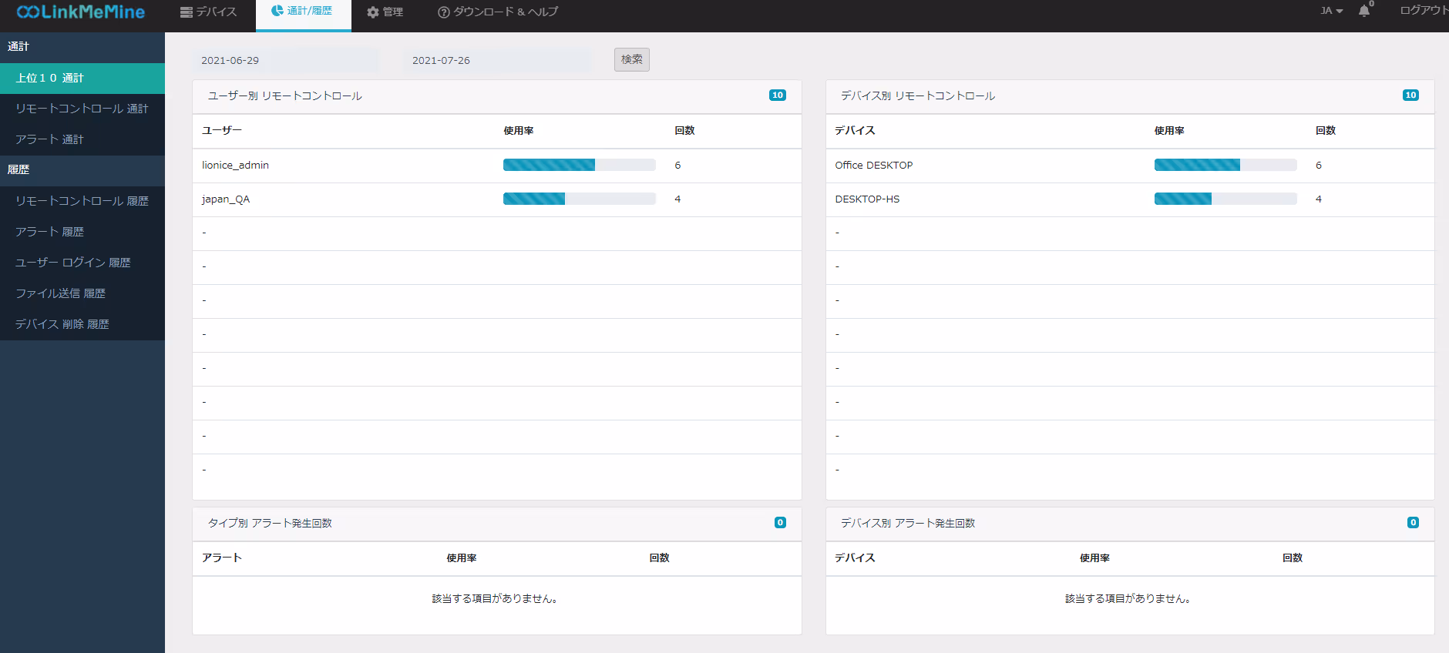Viewport: 1449px width, 653px height.
Task: Open リモートコントロール 通計 in sidebar
Action: point(82,109)
